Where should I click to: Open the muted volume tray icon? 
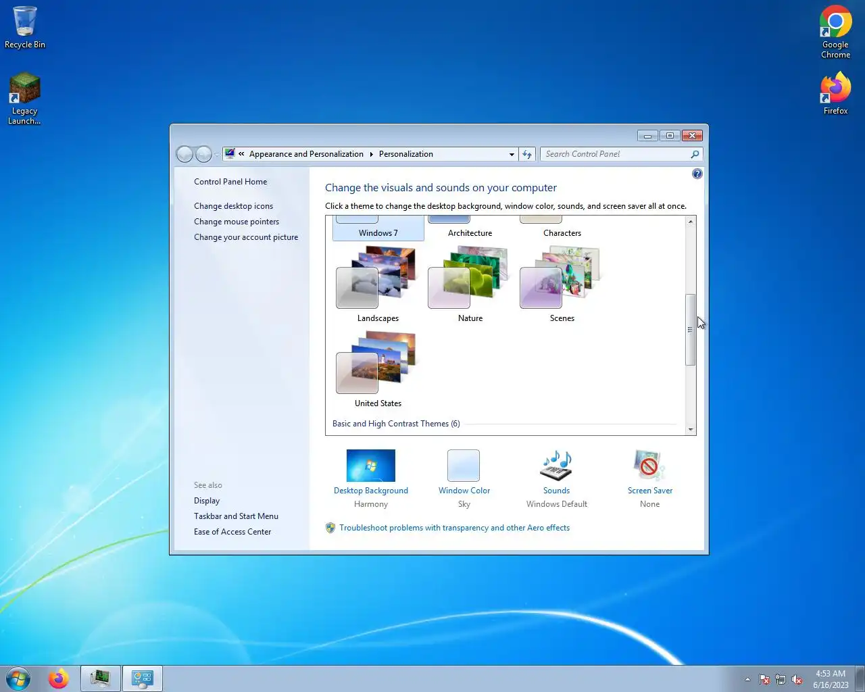(797, 679)
